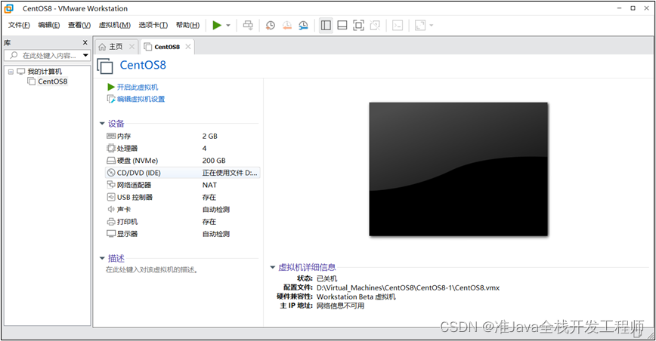The width and height of the screenshot is (656, 341).
Task: Click the 网络适配器 network adapter icon
Action: [111, 185]
